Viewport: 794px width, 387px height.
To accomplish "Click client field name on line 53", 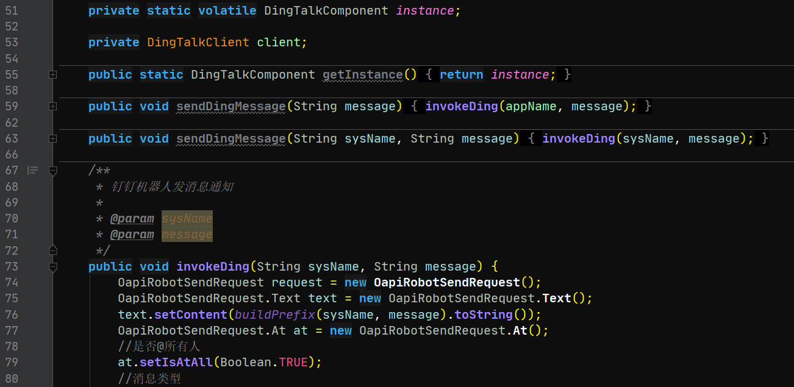I will pos(279,42).
